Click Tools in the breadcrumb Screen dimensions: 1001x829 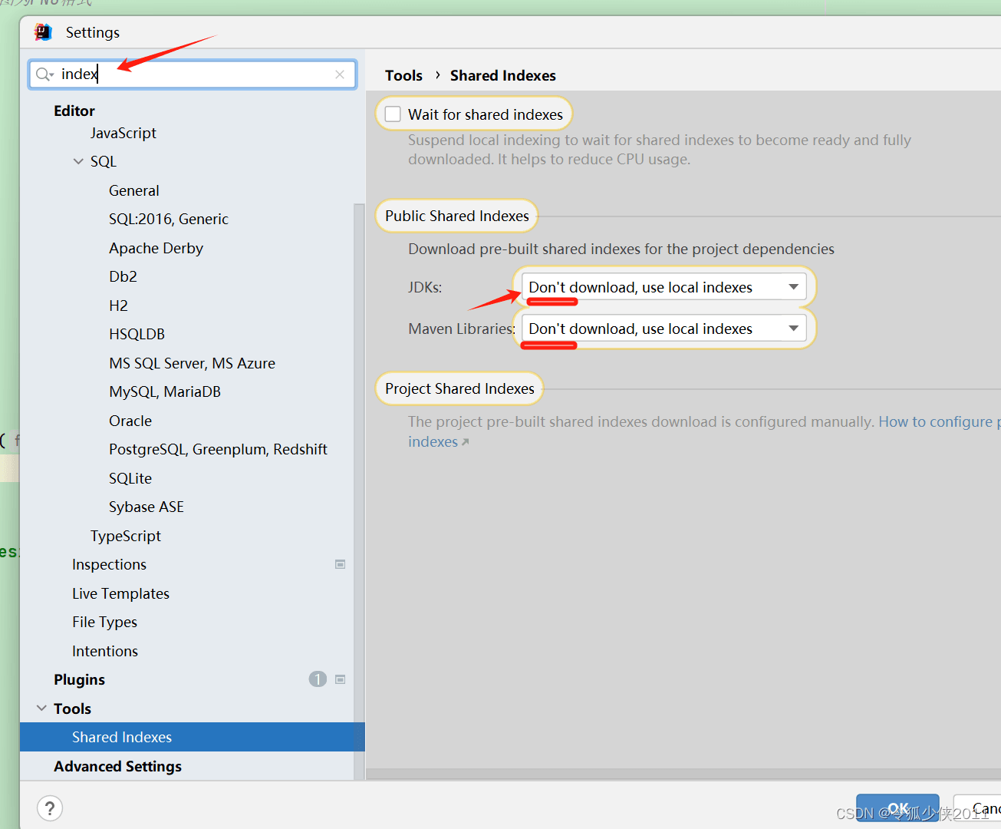403,75
